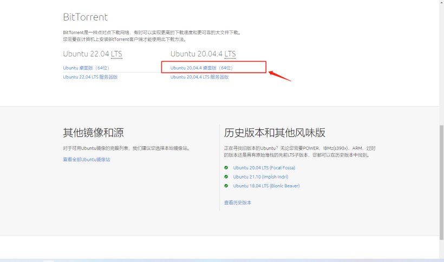Download Ubuntu 20.04.4 LTS 服务器版 torrent

(x=199, y=77)
